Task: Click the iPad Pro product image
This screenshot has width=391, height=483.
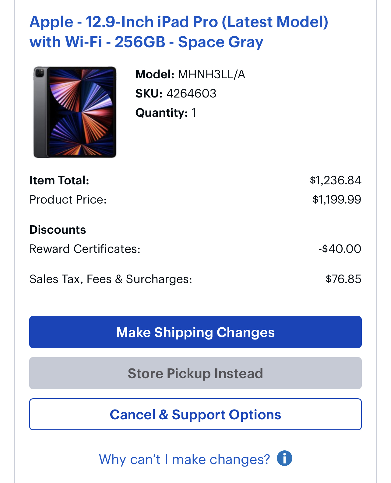Action: click(x=75, y=112)
